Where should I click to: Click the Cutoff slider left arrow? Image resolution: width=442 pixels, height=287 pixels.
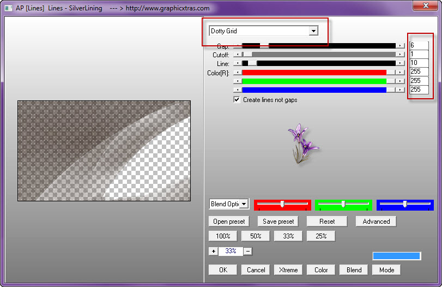coord(237,55)
